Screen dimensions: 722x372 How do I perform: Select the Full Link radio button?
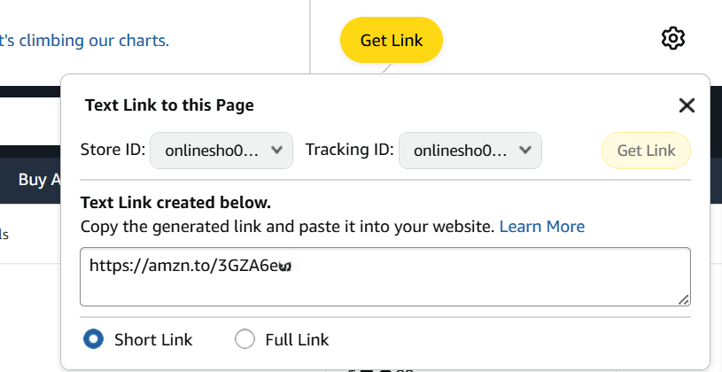click(x=245, y=339)
